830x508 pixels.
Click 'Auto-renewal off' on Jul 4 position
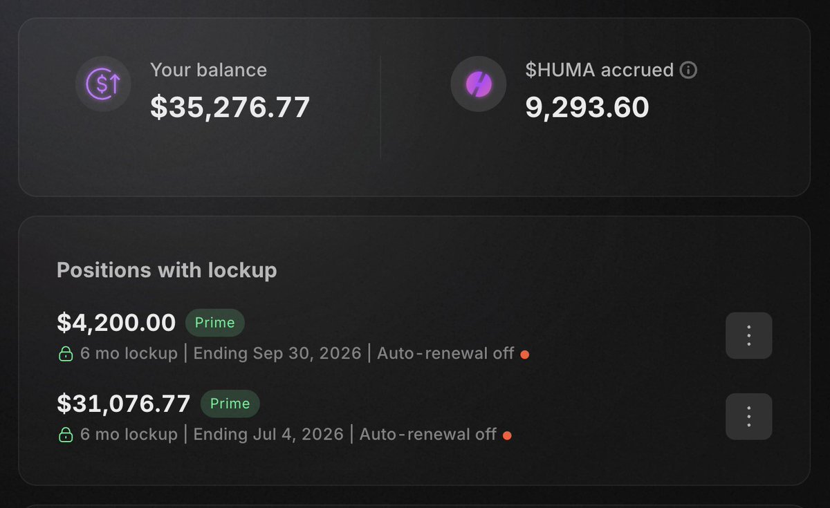coord(428,434)
